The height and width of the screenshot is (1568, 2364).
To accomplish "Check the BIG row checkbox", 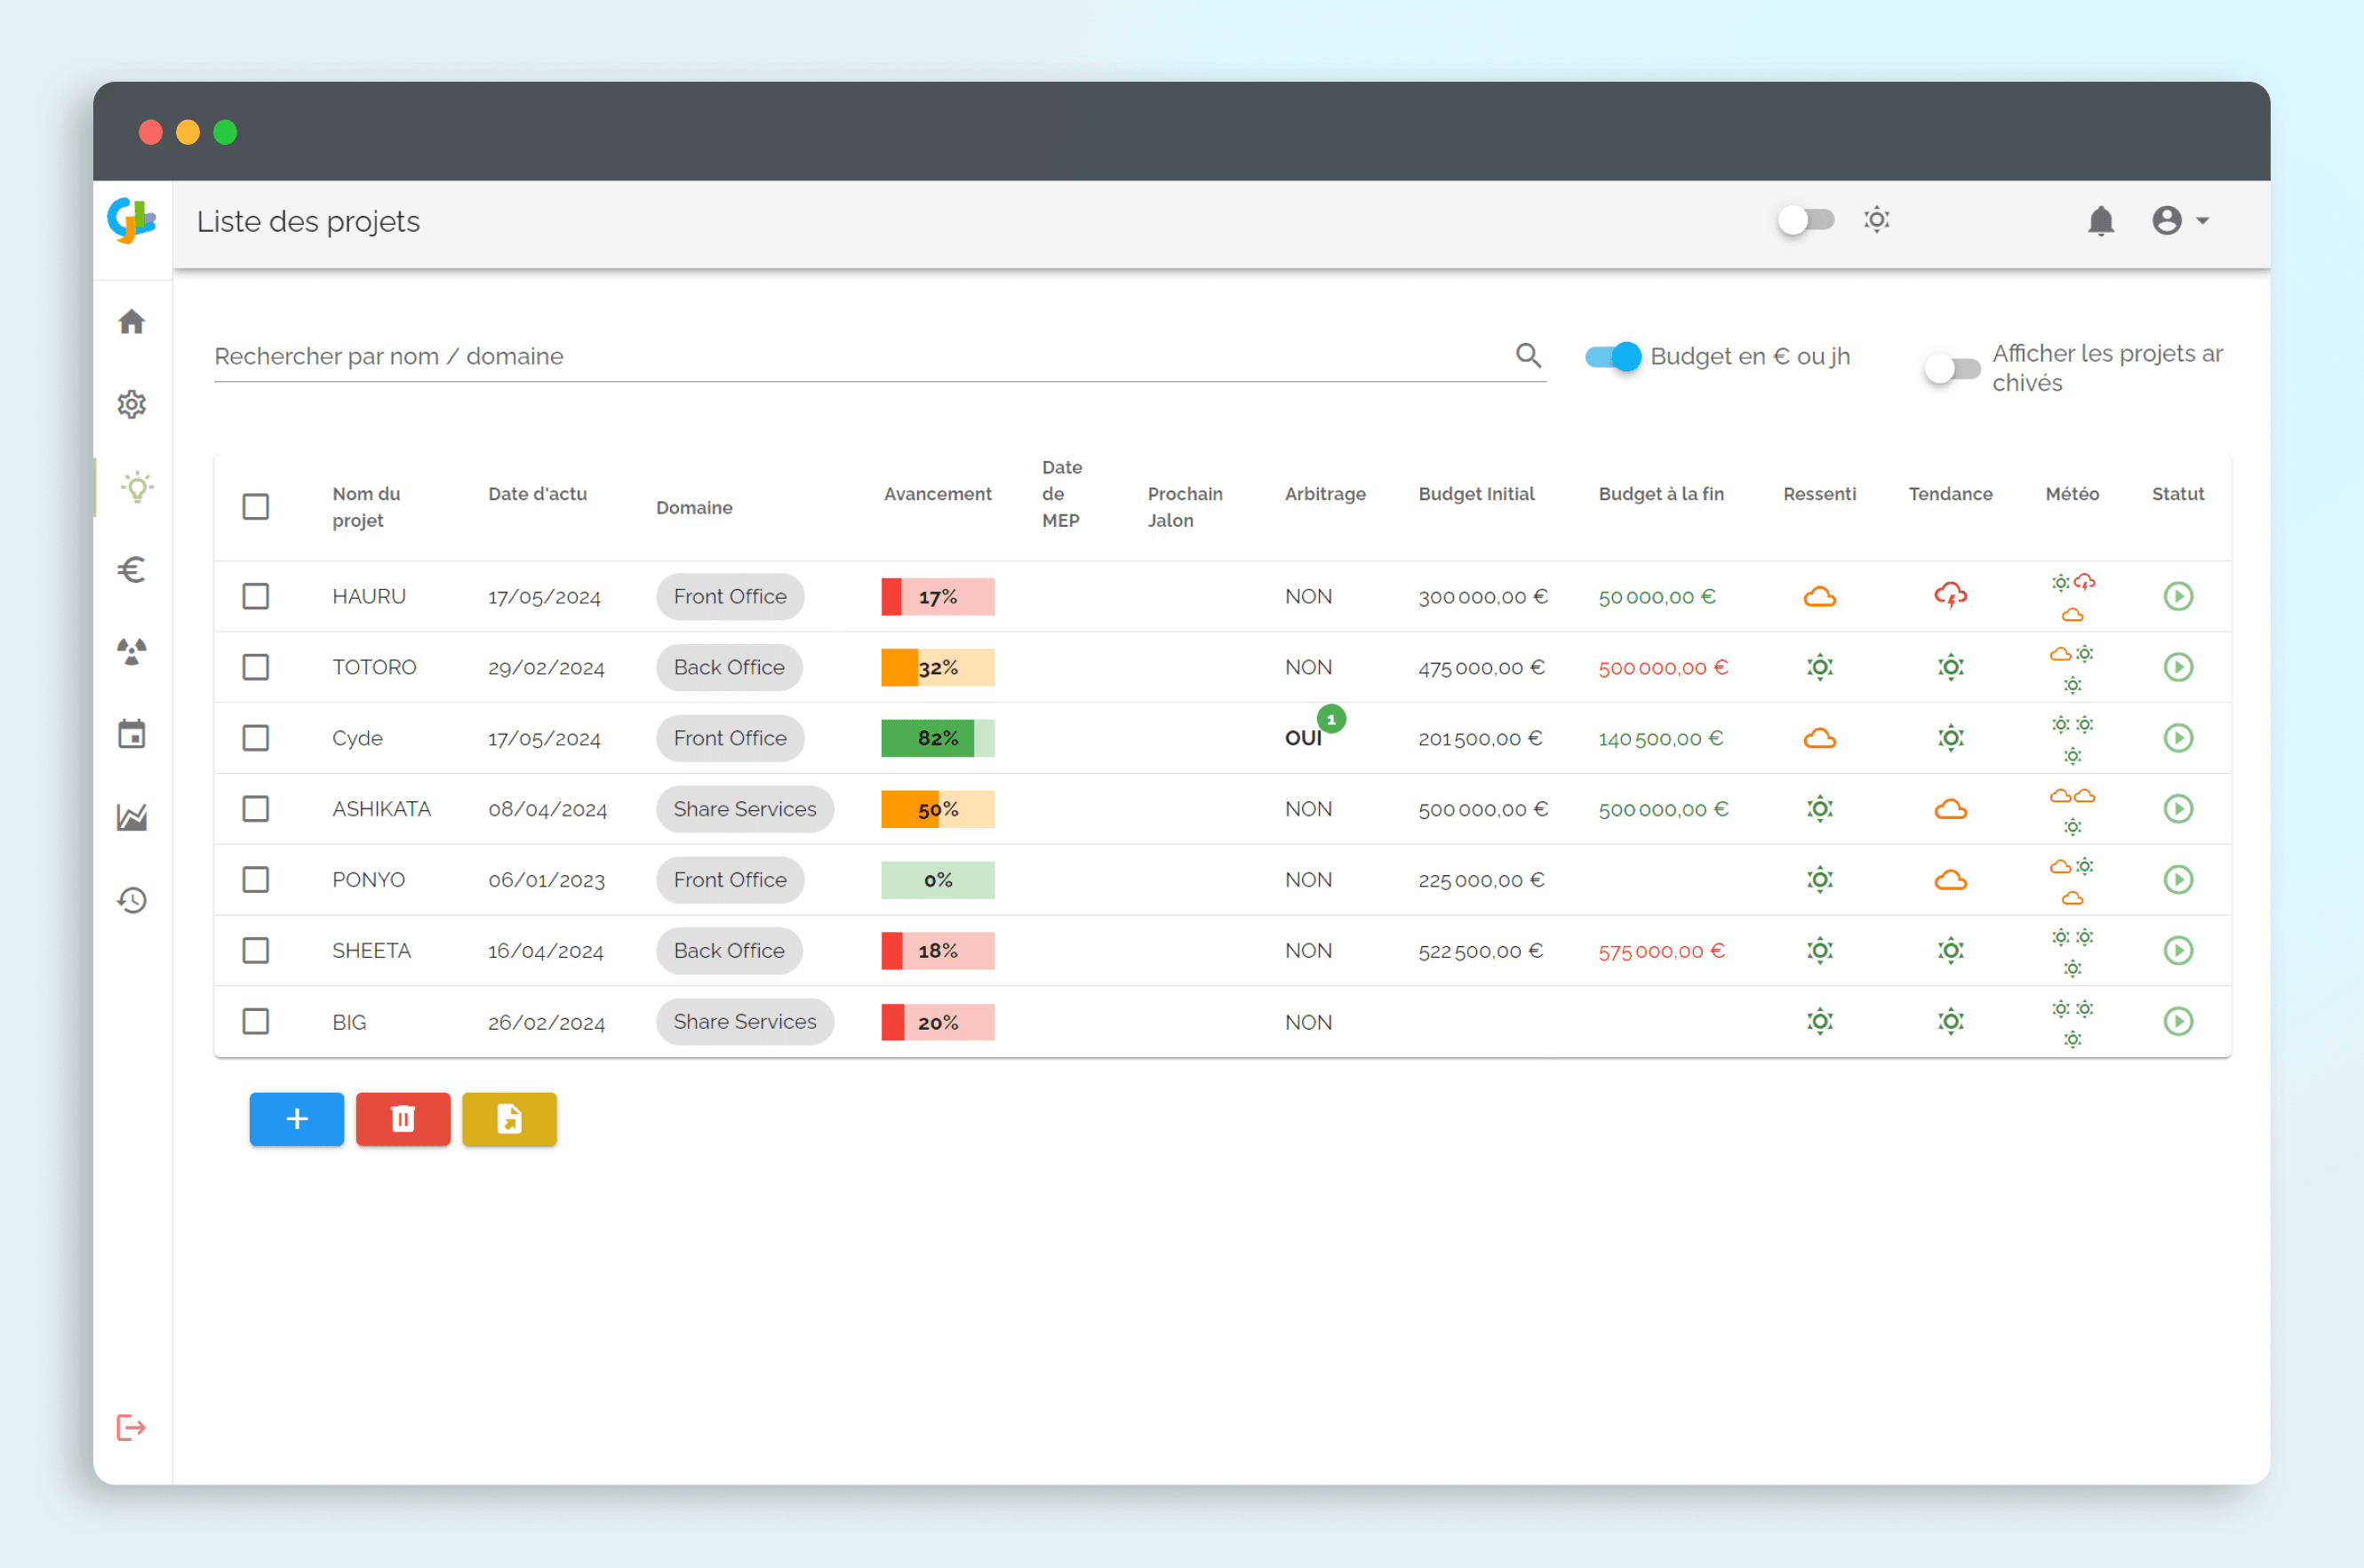I will point(256,1021).
